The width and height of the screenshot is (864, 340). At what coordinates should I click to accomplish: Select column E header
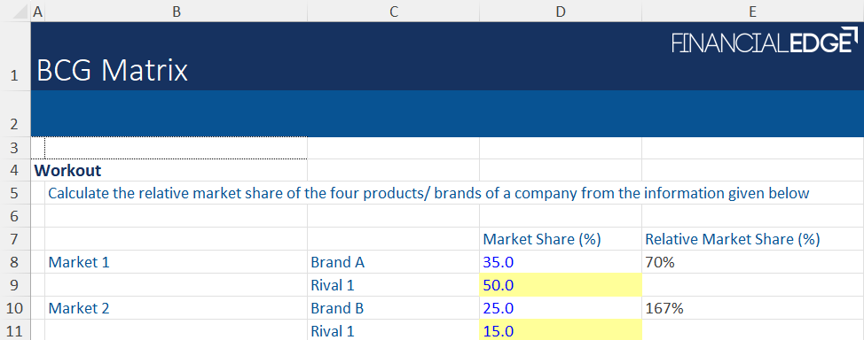click(x=753, y=12)
